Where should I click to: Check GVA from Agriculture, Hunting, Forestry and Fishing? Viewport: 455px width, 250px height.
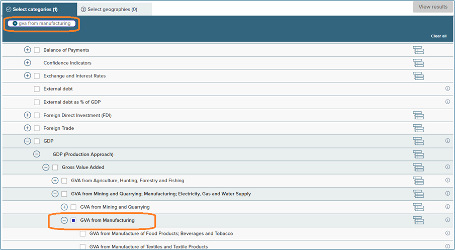coord(64,181)
